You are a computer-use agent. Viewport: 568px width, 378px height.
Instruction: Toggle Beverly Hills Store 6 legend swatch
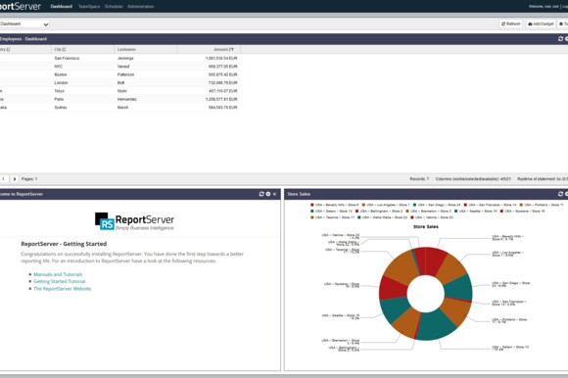[312, 205]
